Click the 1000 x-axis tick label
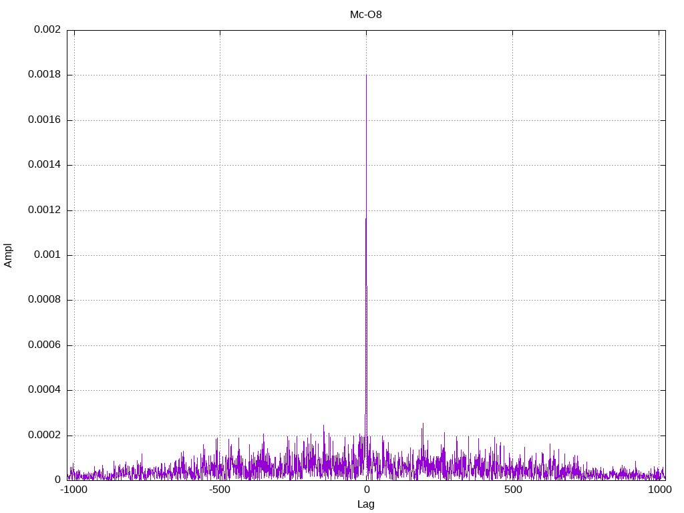The height and width of the screenshot is (513, 684). point(659,490)
